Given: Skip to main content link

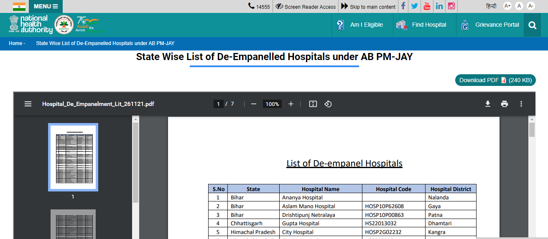Looking at the screenshot, I should 368,6.
